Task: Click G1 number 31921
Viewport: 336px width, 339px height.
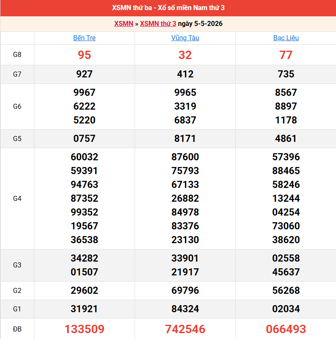Action: coord(84,309)
